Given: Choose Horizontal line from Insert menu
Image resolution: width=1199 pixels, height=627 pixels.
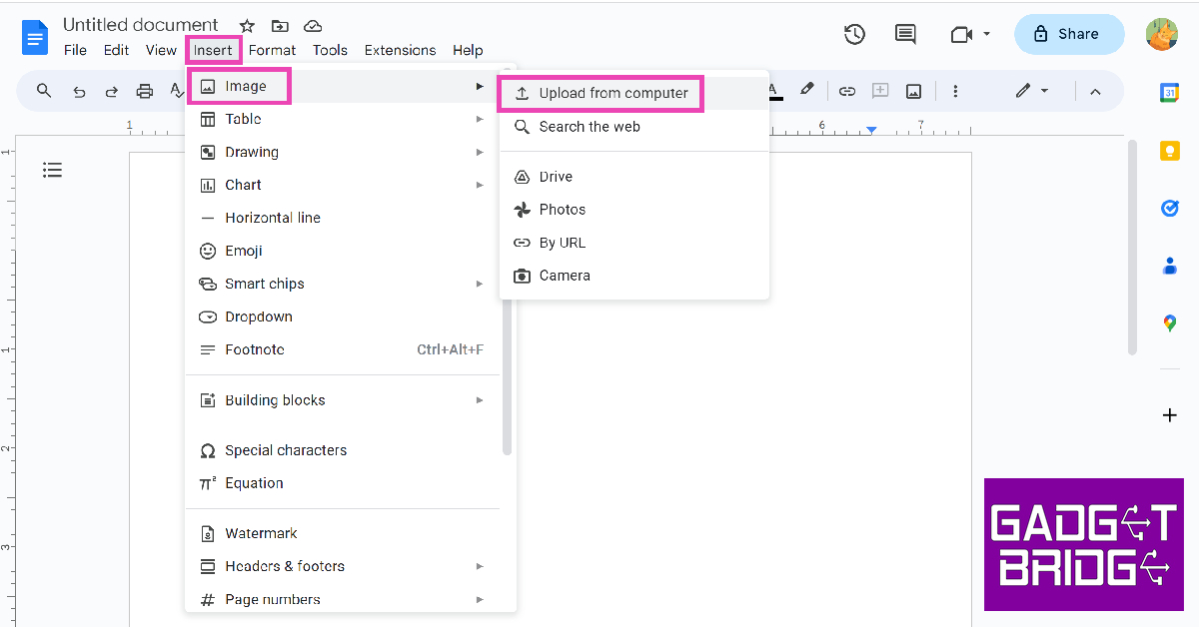Looking at the screenshot, I should click(x=272, y=218).
